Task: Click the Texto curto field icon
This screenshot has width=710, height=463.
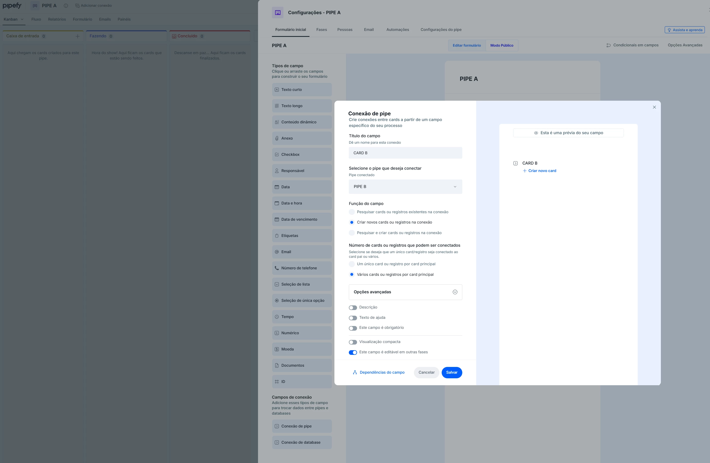Action: coord(277,90)
